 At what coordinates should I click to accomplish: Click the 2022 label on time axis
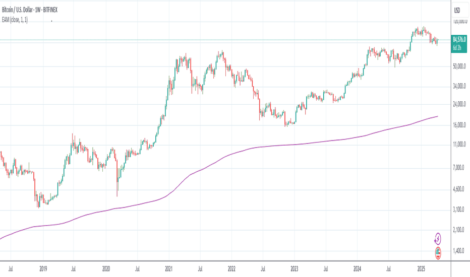click(x=231, y=269)
